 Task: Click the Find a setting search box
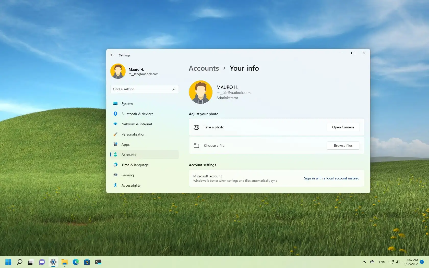[x=145, y=89]
